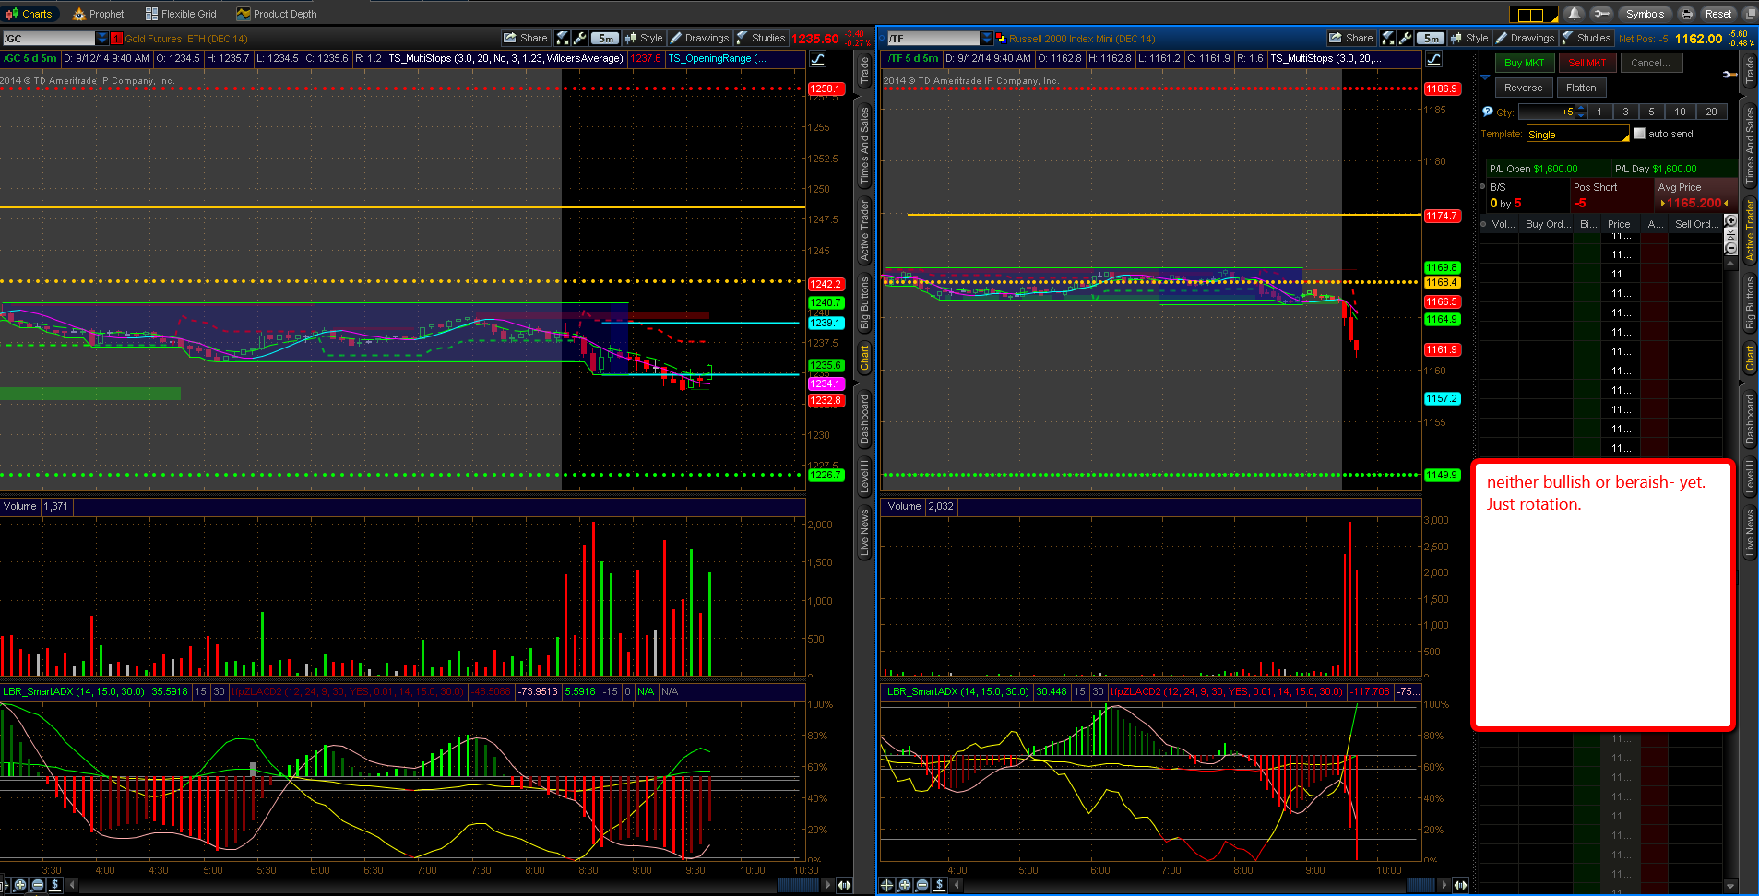Open the /TF symbol dropdown arrow
Viewport: 1759px width, 896px height.
pyautogui.click(x=987, y=38)
